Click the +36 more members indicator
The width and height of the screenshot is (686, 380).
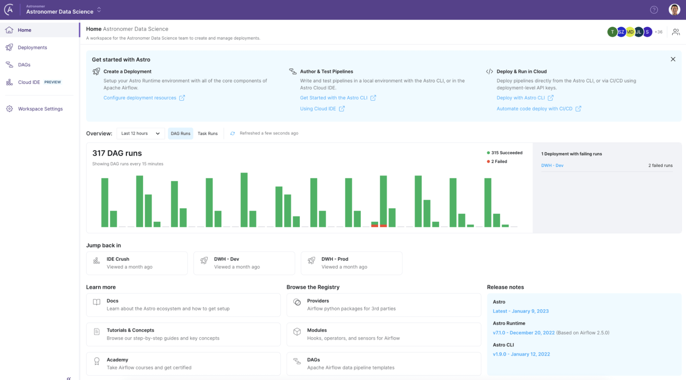(658, 32)
